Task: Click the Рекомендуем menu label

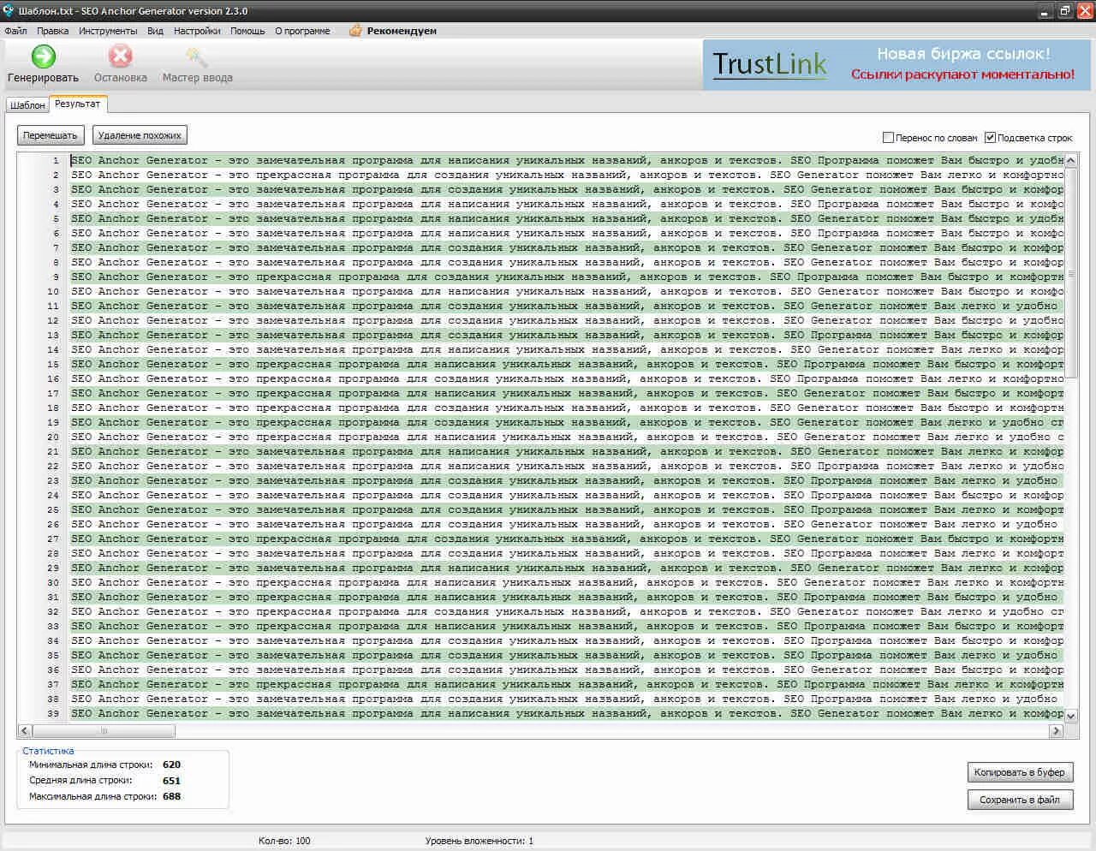Action: click(402, 31)
